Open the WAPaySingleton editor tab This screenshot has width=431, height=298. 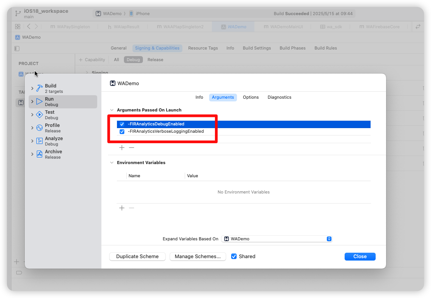70,27
